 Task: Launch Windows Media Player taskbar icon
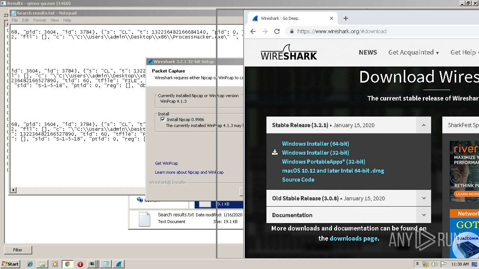[x=55, y=264]
